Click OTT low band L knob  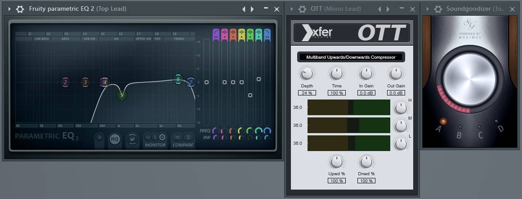point(401,143)
